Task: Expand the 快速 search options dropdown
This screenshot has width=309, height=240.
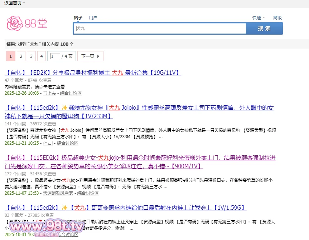Action: click(259, 17)
